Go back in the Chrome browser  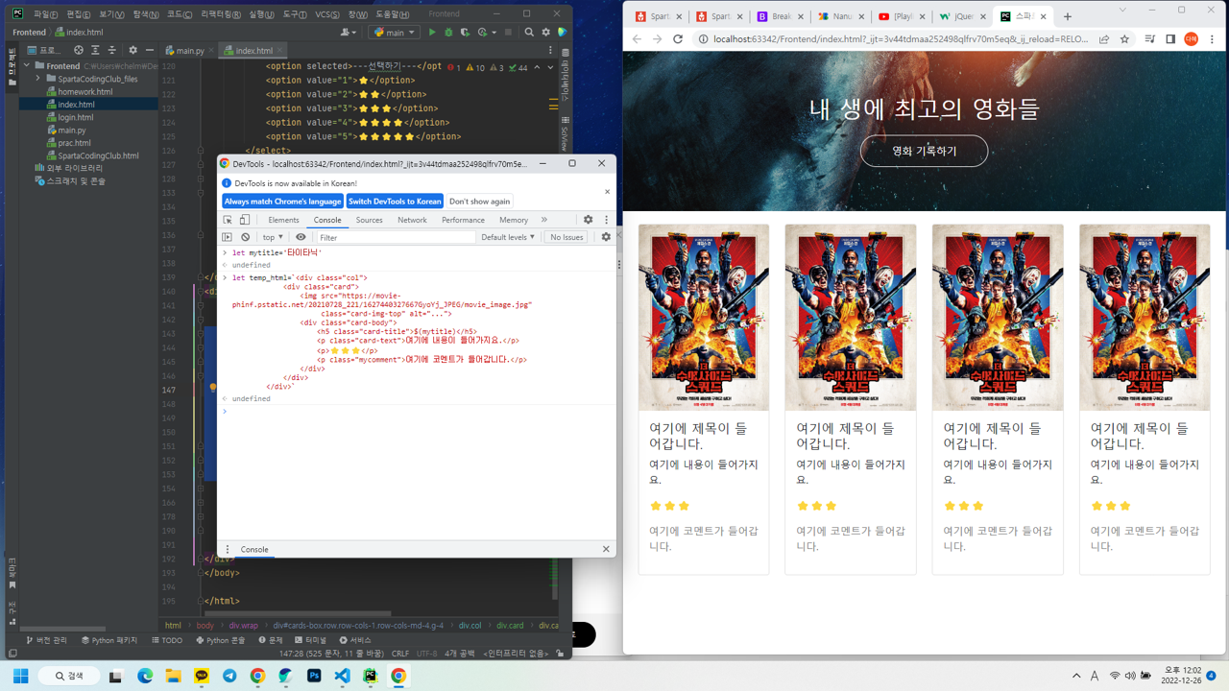(637, 39)
